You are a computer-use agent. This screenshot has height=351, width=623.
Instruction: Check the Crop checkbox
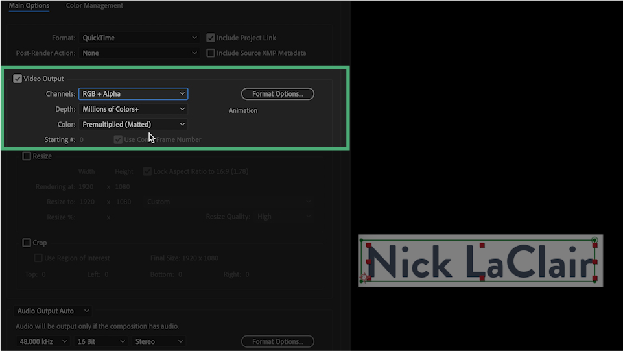27,243
